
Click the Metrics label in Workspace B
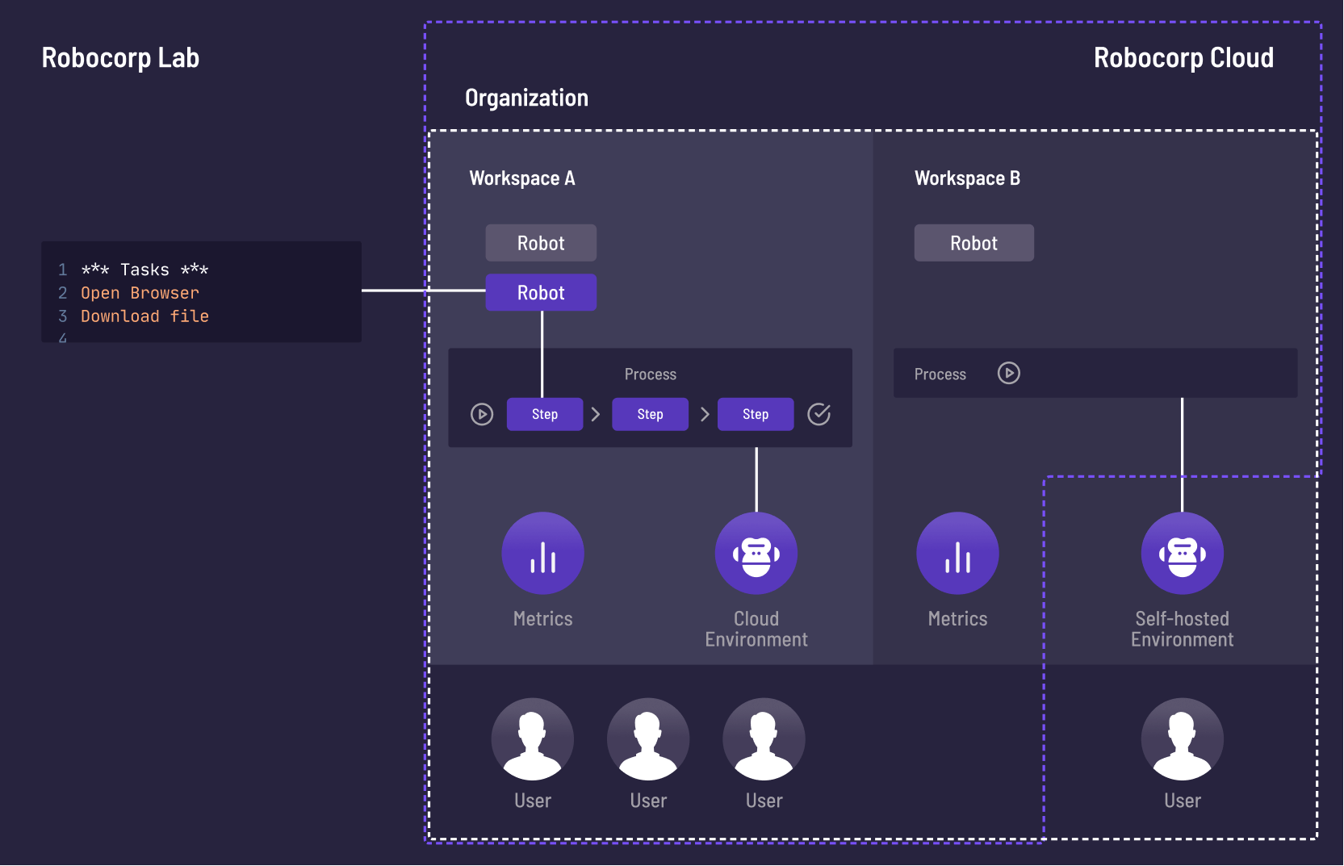[958, 619]
